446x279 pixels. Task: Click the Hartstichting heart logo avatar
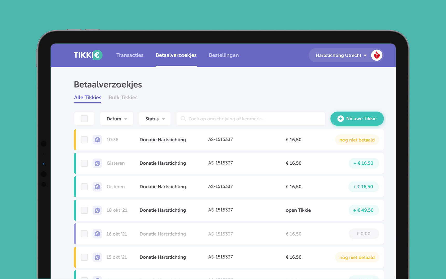[377, 55]
